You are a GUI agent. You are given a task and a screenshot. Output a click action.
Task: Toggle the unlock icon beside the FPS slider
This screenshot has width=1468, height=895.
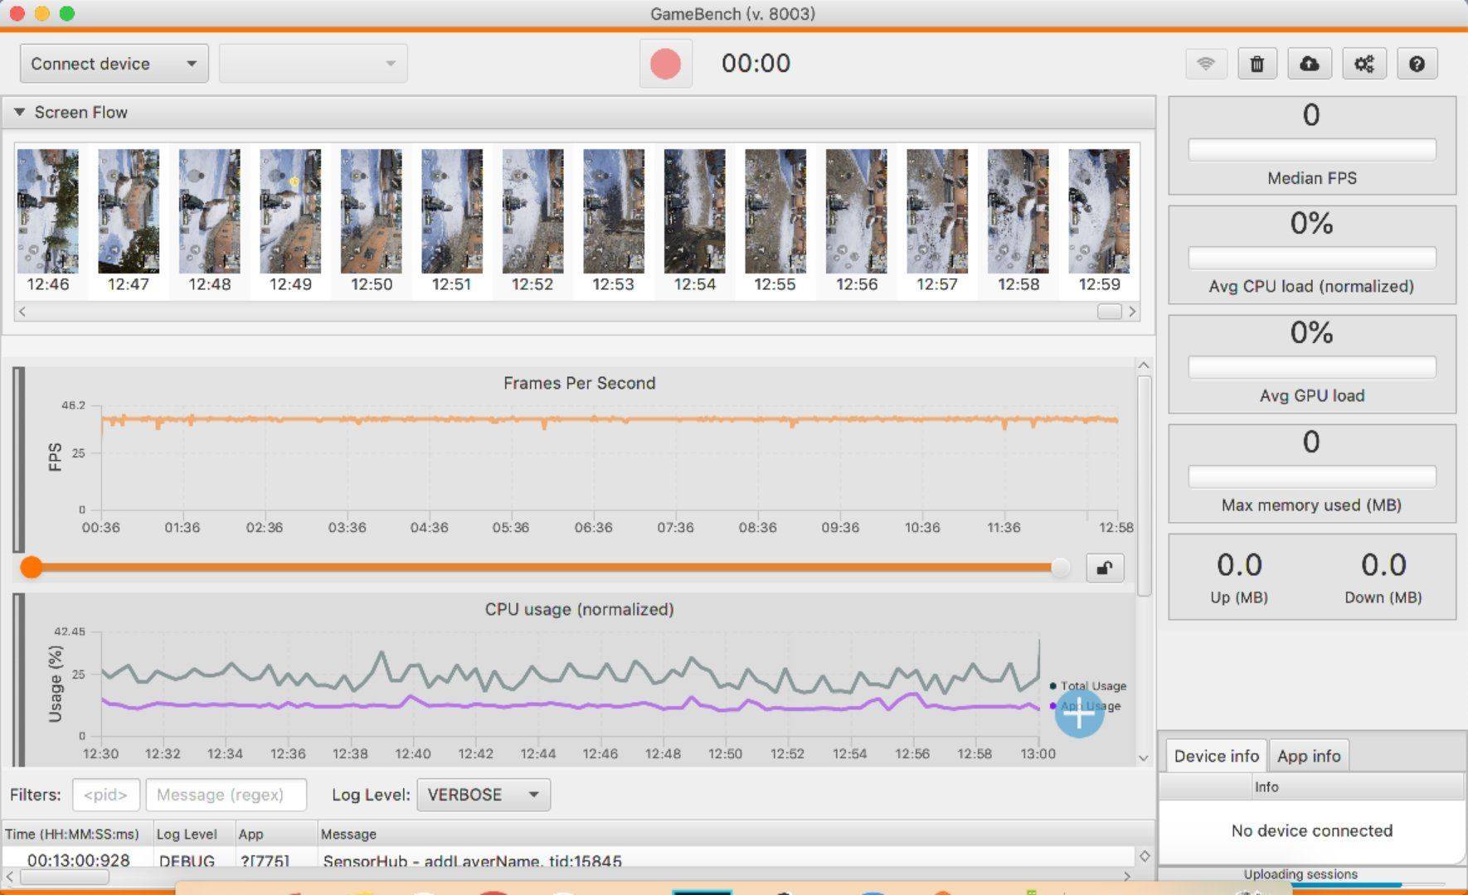[1105, 568]
